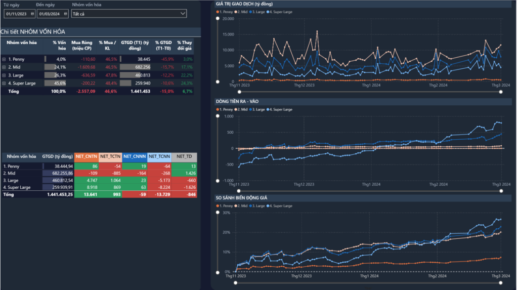Select the NET_TD gray column header
This screenshot has height=290, width=518.
(184, 157)
